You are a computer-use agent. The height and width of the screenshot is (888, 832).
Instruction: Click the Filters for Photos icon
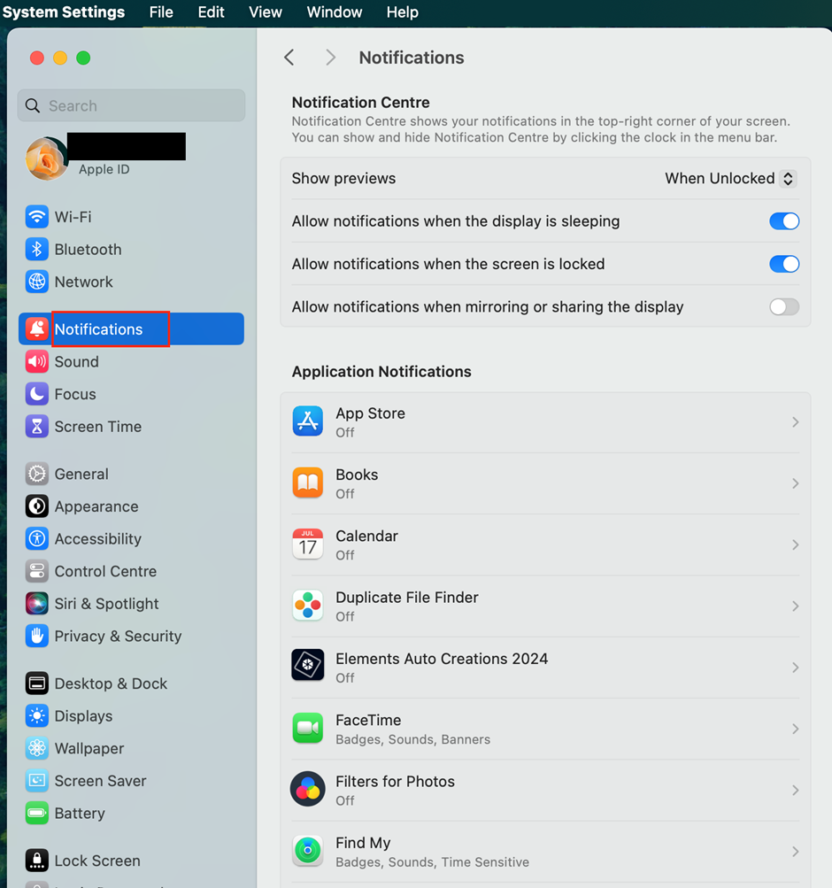308,789
